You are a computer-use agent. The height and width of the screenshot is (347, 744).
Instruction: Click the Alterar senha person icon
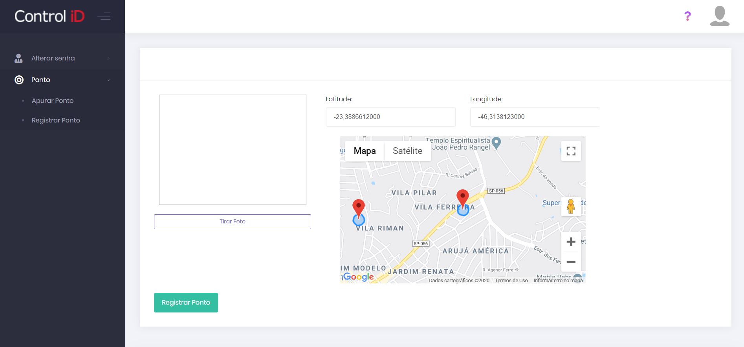(x=18, y=58)
